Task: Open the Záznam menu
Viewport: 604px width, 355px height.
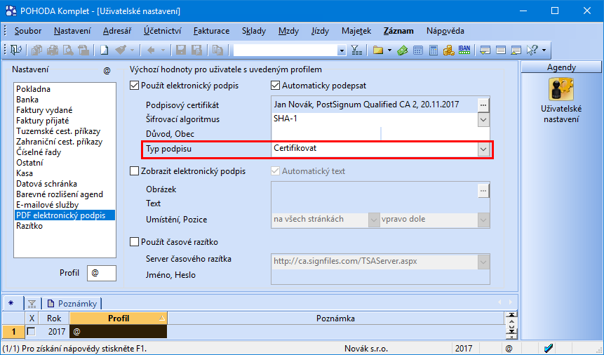Action: pyautogui.click(x=398, y=31)
